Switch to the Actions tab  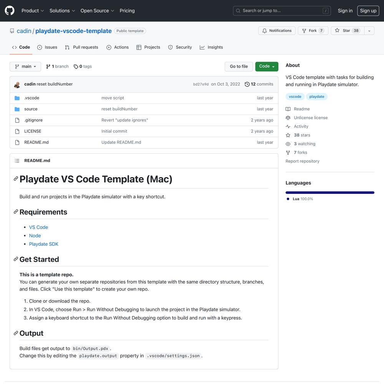tap(118, 47)
